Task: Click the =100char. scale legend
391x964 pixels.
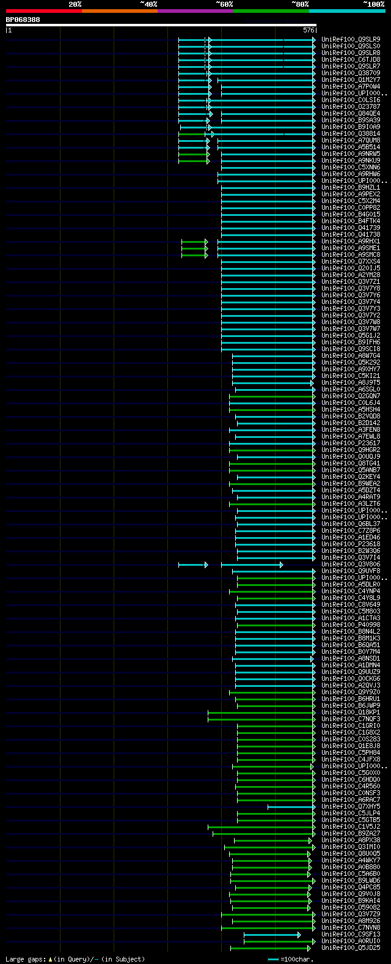Action: coord(291,959)
